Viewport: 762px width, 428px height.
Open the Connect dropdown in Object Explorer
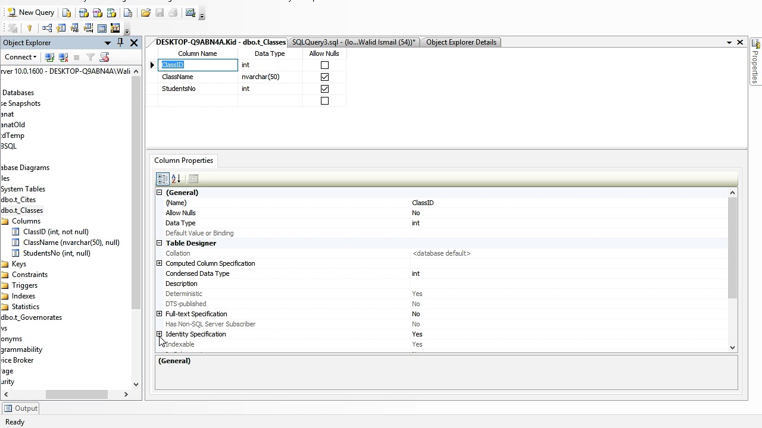(21, 57)
